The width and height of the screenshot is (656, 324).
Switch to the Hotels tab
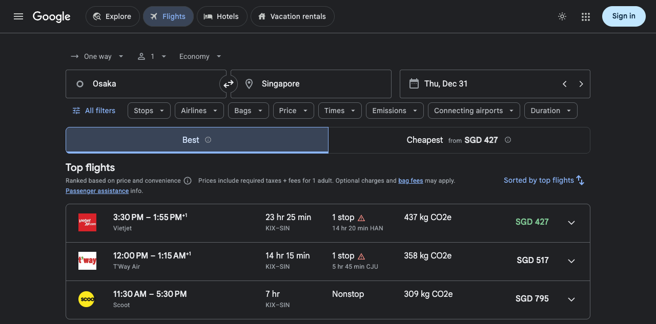tap(222, 16)
